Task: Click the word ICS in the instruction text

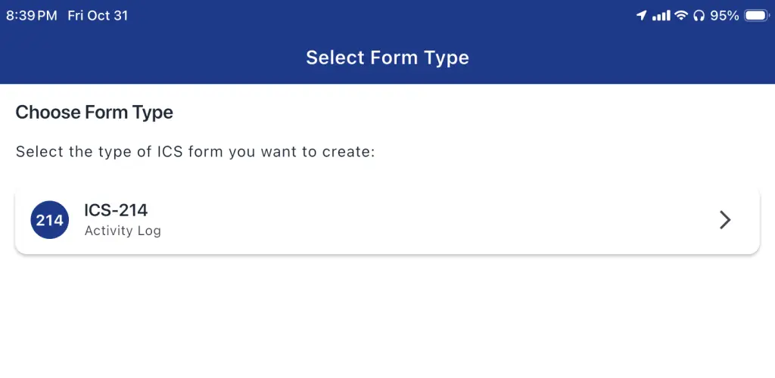Action: click(x=170, y=151)
